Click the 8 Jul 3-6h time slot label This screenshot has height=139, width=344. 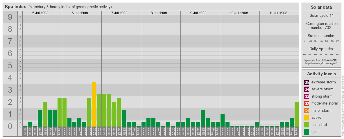[148, 131]
